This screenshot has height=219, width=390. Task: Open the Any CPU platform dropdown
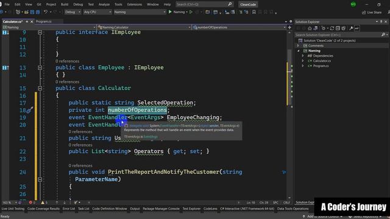coord(97,12)
